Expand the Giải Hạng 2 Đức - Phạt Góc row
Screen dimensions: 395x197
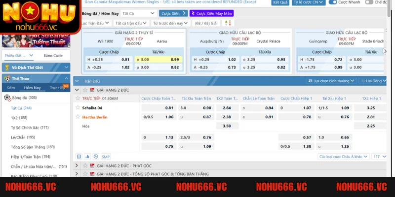click(x=77, y=166)
